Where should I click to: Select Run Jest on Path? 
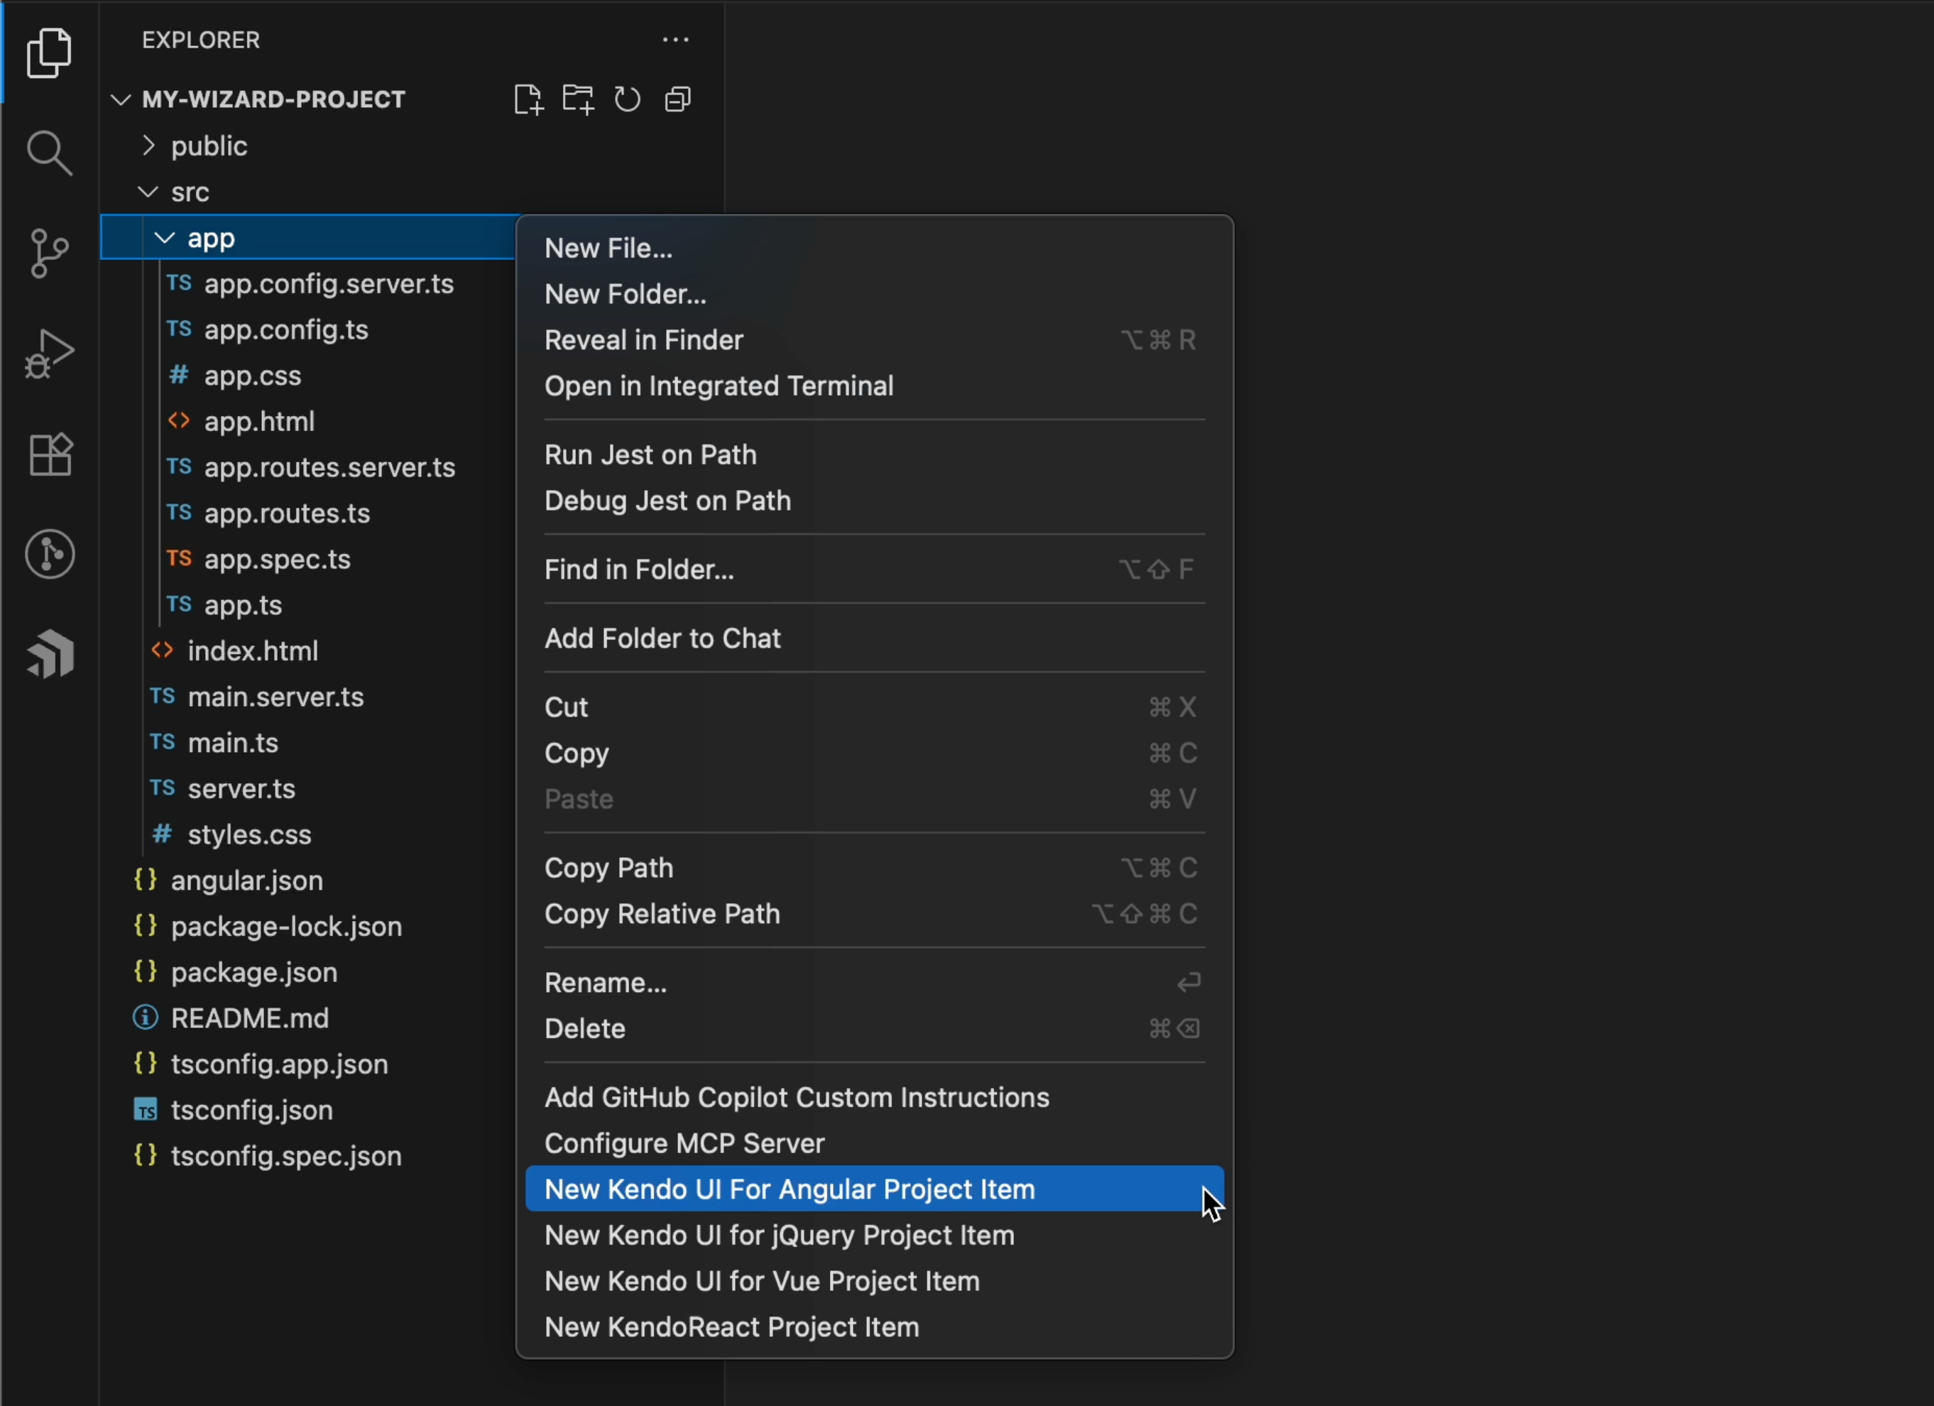click(x=650, y=454)
